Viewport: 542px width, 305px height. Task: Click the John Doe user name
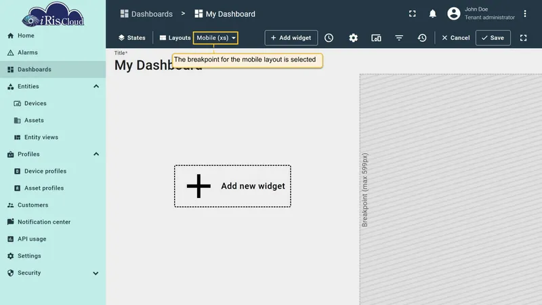click(x=476, y=9)
